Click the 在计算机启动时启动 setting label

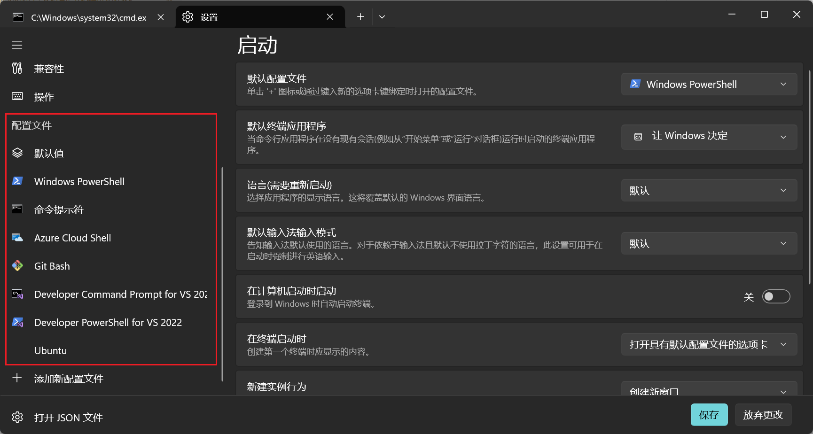[x=292, y=291]
